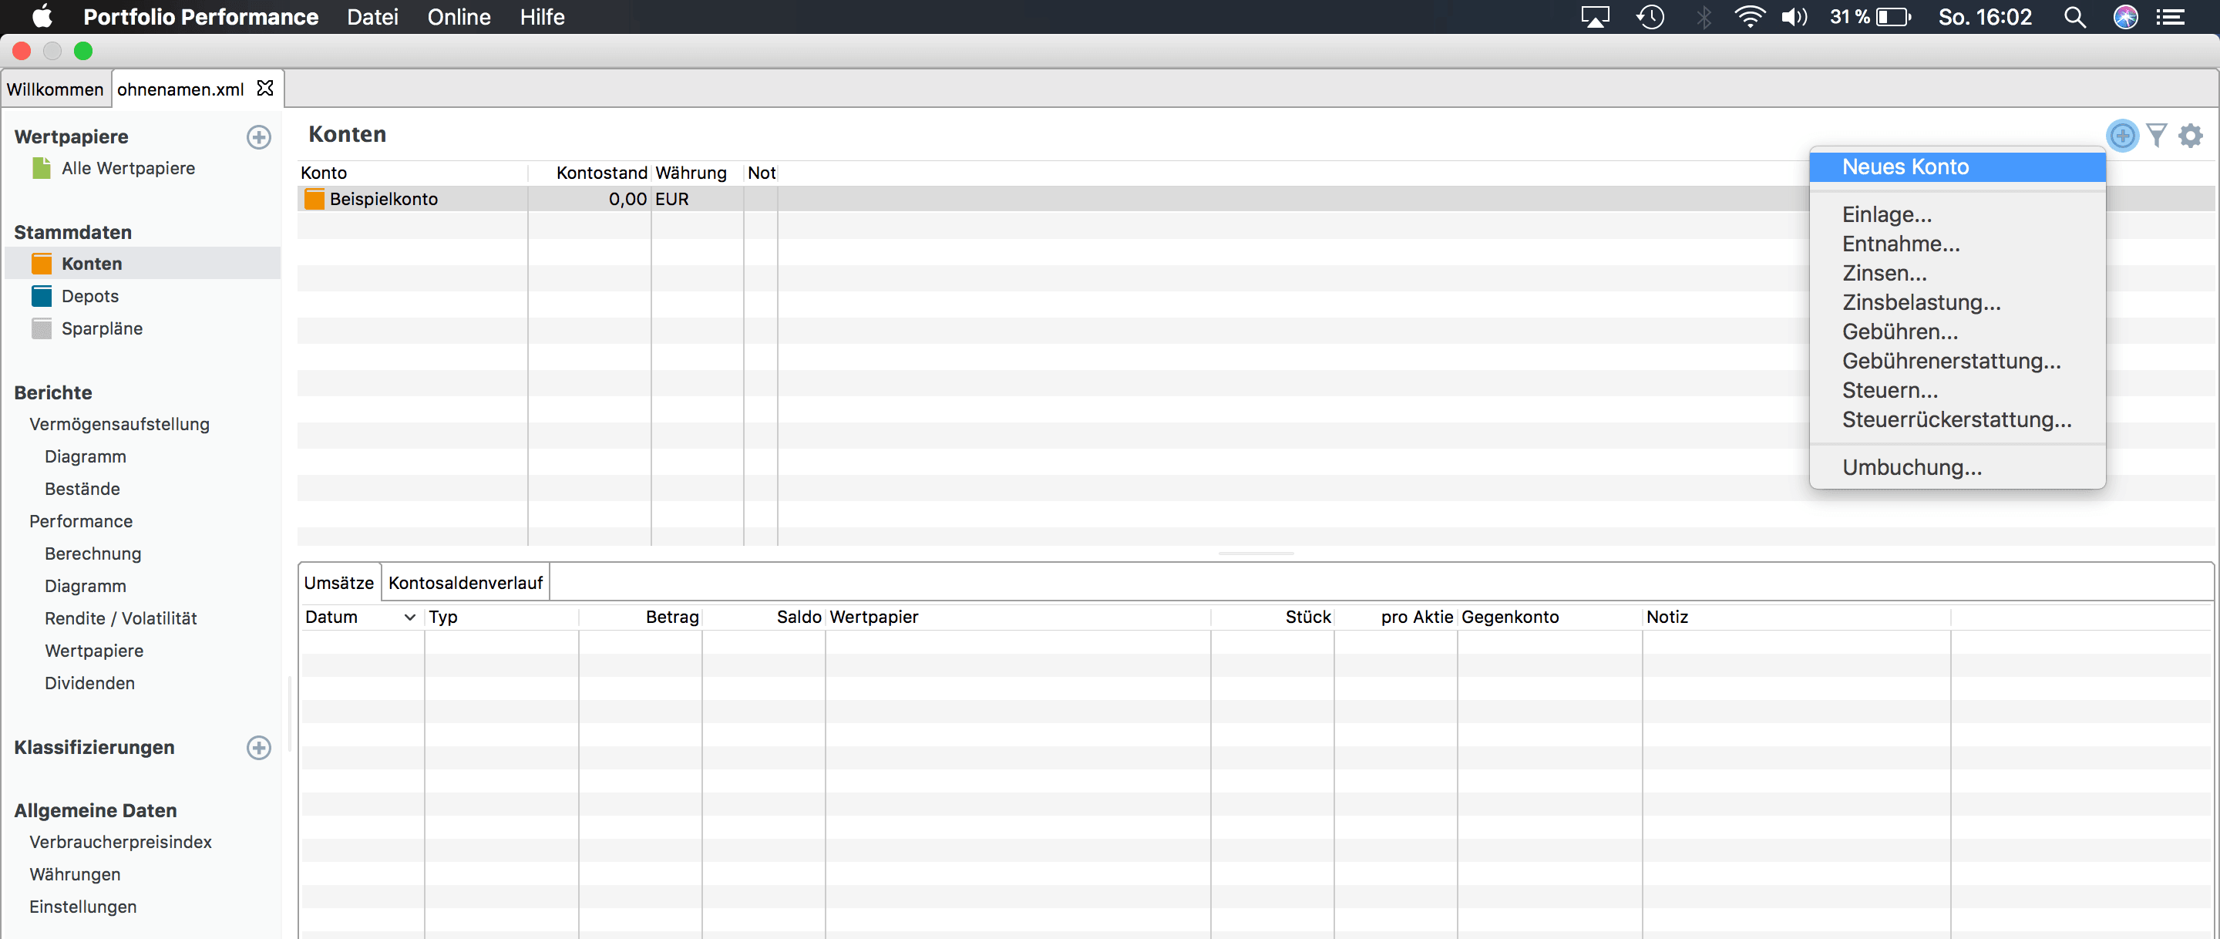The image size is (2220, 939).
Task: Open the Apple menu
Action: coord(42,16)
